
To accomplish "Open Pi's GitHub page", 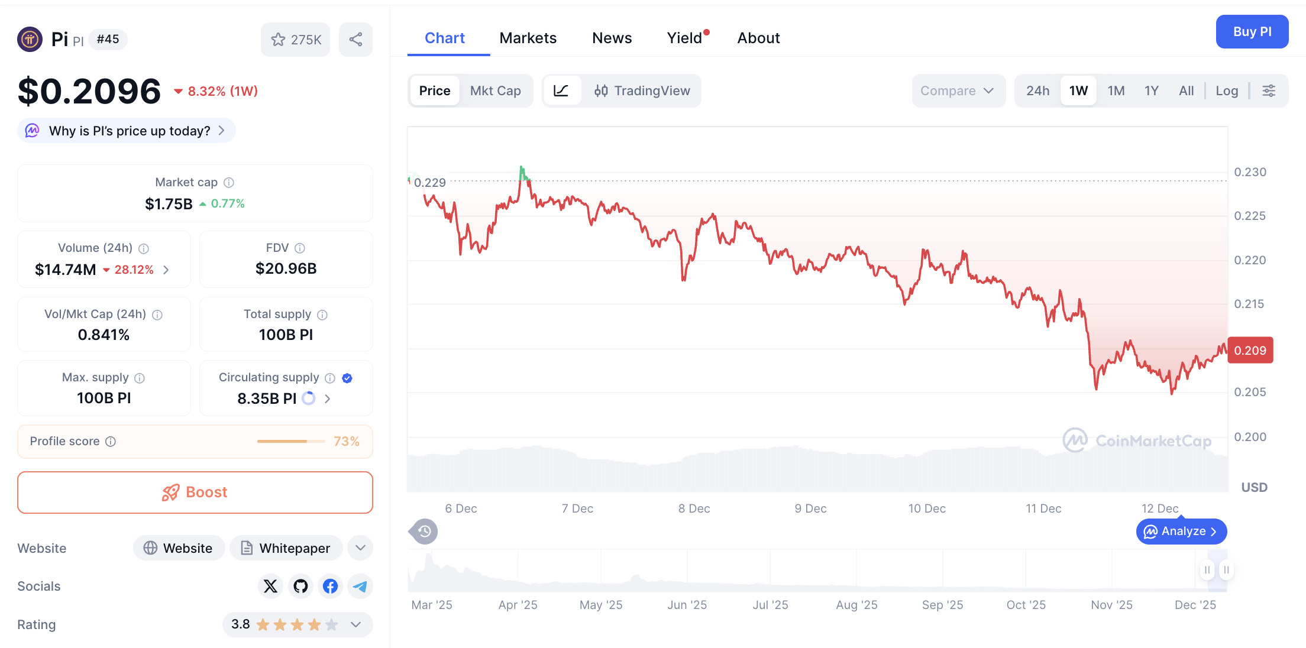I will (x=300, y=586).
